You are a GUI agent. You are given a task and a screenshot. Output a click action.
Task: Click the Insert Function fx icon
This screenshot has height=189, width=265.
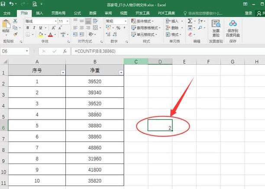(65, 51)
